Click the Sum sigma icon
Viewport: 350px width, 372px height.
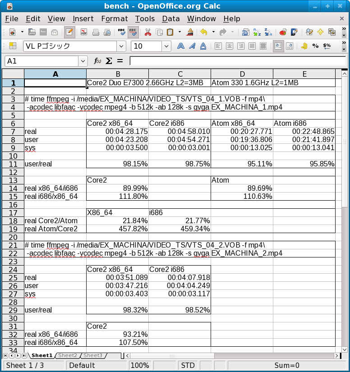pyautogui.click(x=109, y=61)
